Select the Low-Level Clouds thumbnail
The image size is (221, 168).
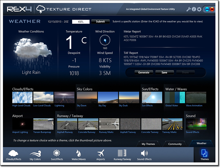click(x=43, y=98)
